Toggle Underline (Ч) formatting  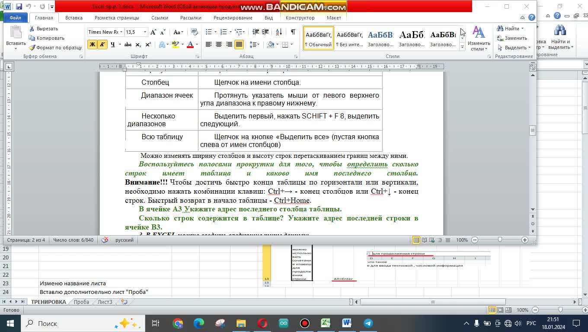[112, 45]
